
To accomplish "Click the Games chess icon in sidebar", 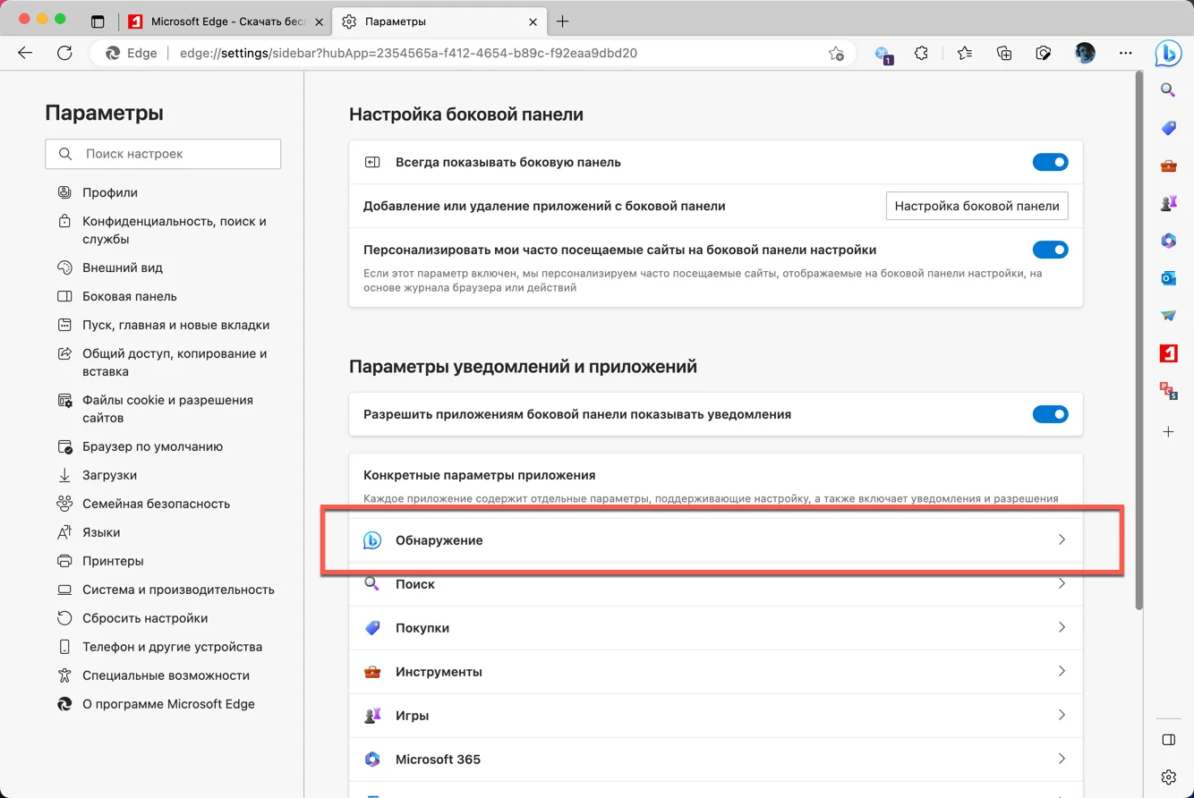I will 1168,203.
